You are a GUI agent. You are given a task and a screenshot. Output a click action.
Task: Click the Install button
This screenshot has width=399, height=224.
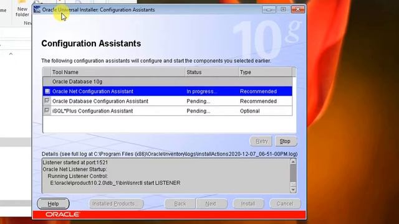pos(248,203)
